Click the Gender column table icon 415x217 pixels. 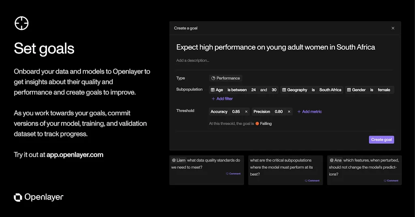349,90
